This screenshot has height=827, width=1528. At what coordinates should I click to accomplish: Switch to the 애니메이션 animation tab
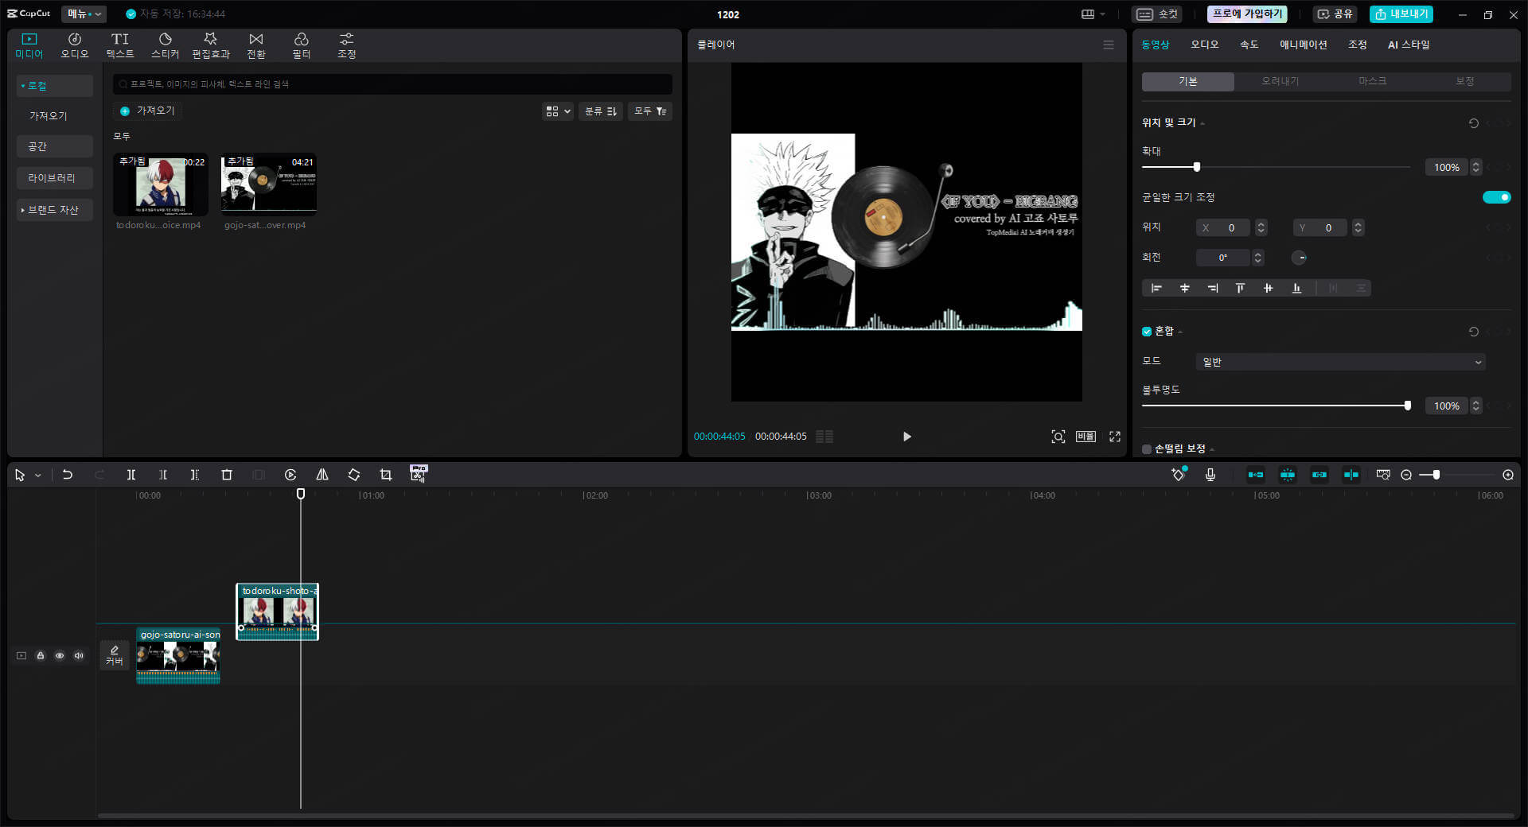click(1303, 45)
